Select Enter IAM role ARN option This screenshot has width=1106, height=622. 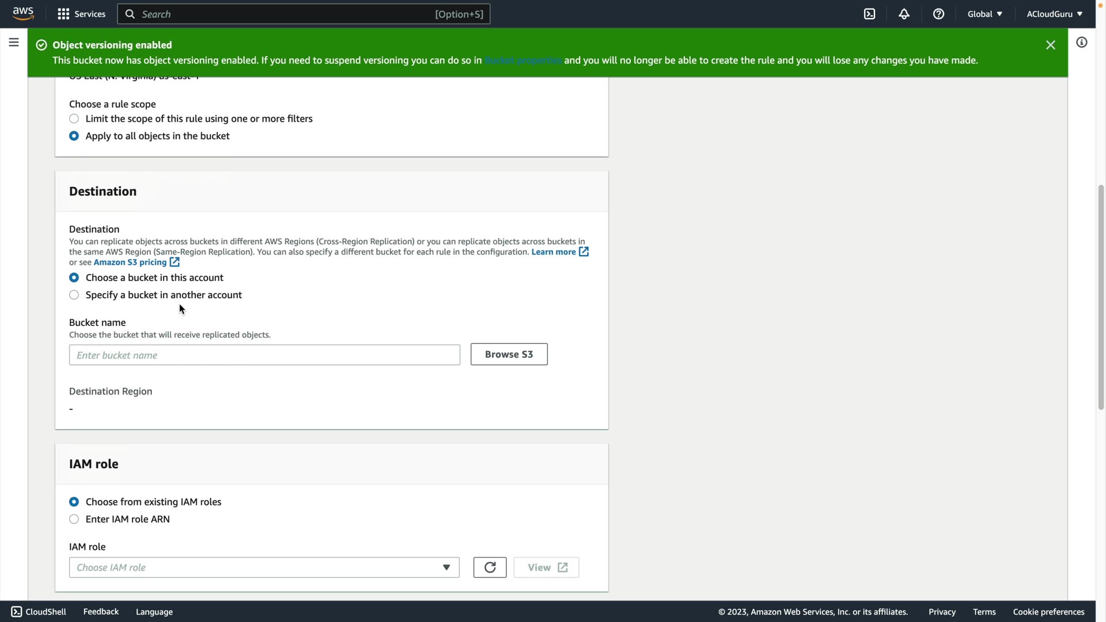(x=74, y=519)
